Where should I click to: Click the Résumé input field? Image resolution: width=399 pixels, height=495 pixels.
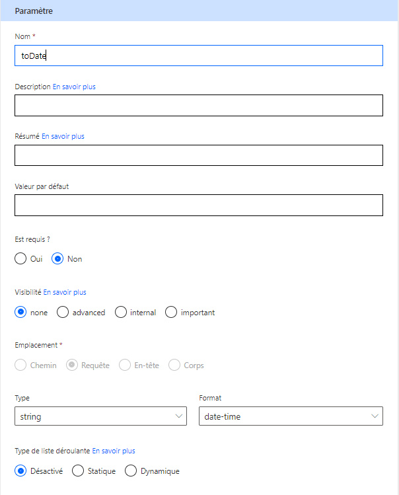pos(198,155)
